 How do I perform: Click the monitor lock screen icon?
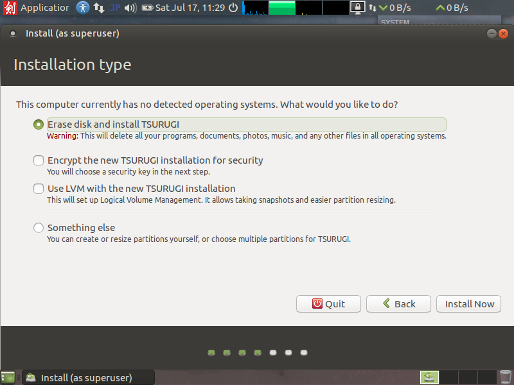click(358, 8)
